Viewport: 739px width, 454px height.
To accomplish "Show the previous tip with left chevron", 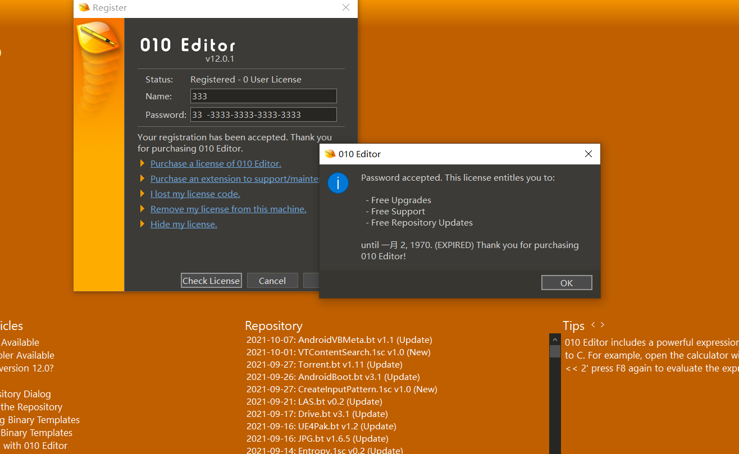I will (593, 325).
